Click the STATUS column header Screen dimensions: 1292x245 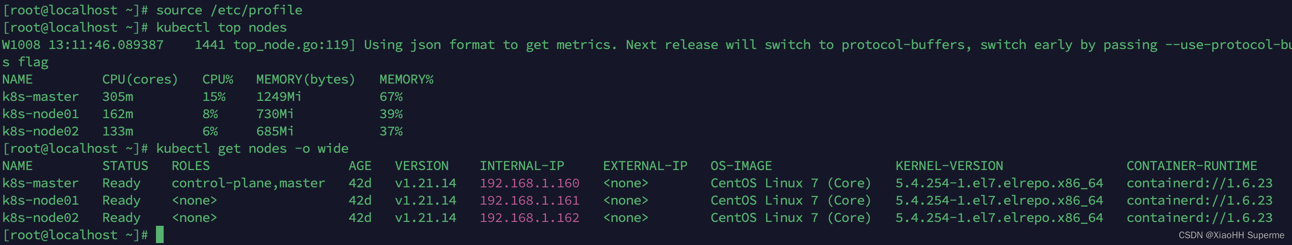pos(125,166)
